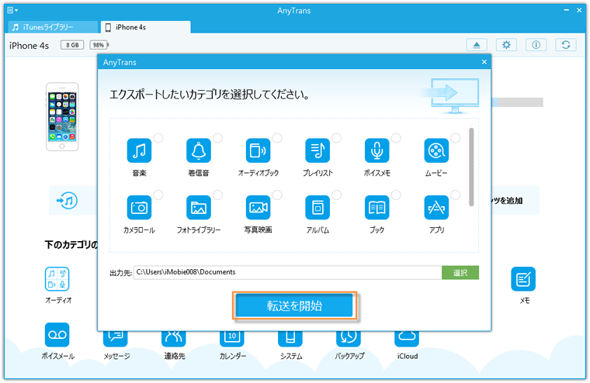Image resolution: width=590 pixels, height=383 pixels.
Task: Refresh the device with circular arrows button
Action: [566, 45]
